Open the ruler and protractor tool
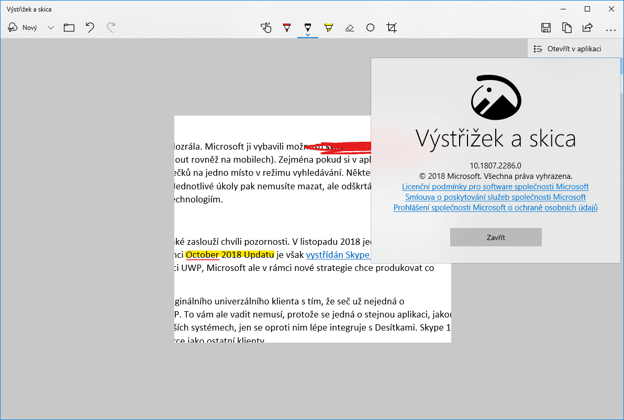Viewport: 624px width, 420px height. [x=370, y=27]
